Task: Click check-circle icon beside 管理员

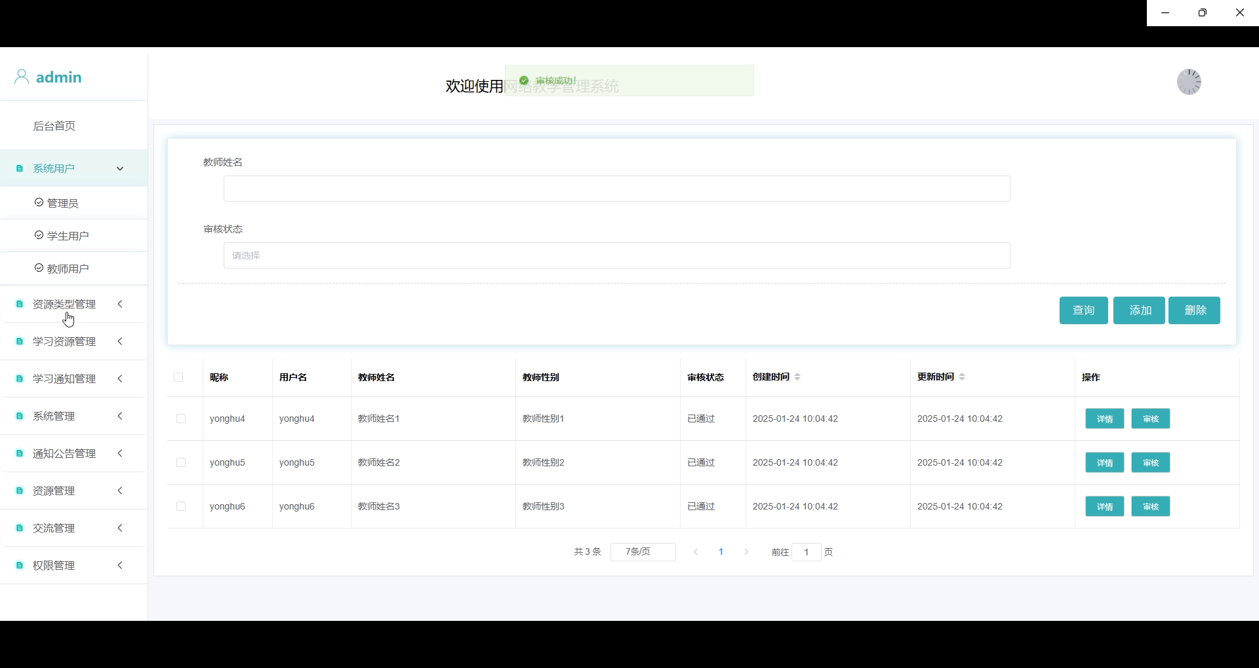Action: (39, 202)
